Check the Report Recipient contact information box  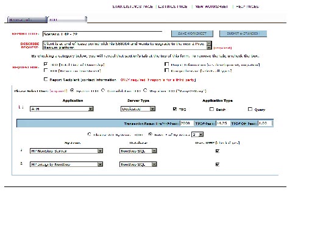point(46,79)
